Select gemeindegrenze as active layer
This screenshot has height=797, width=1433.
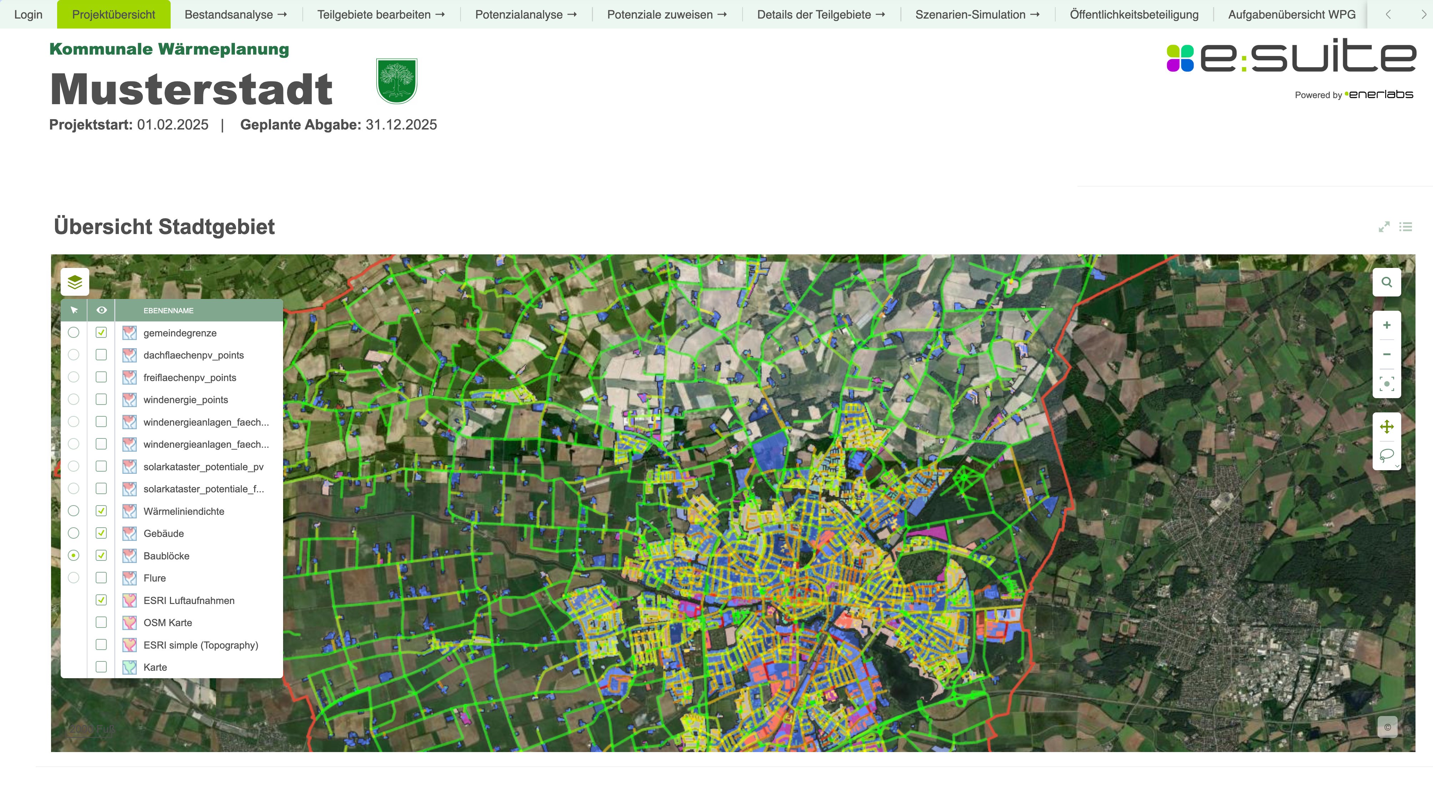(x=74, y=332)
